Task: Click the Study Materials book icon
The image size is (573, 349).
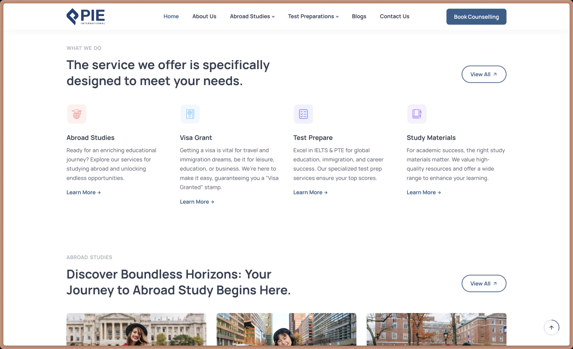Action: point(416,114)
